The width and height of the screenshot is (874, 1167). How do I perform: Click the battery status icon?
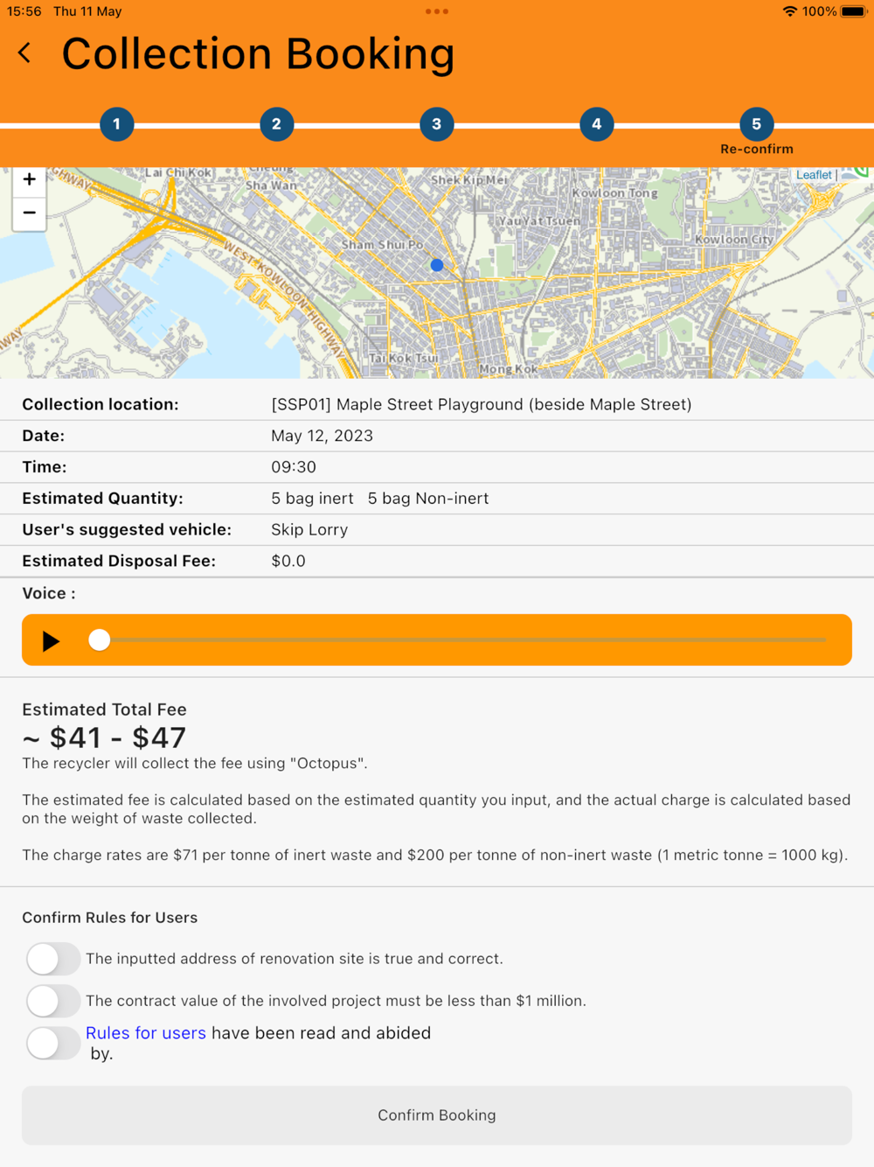pos(854,11)
